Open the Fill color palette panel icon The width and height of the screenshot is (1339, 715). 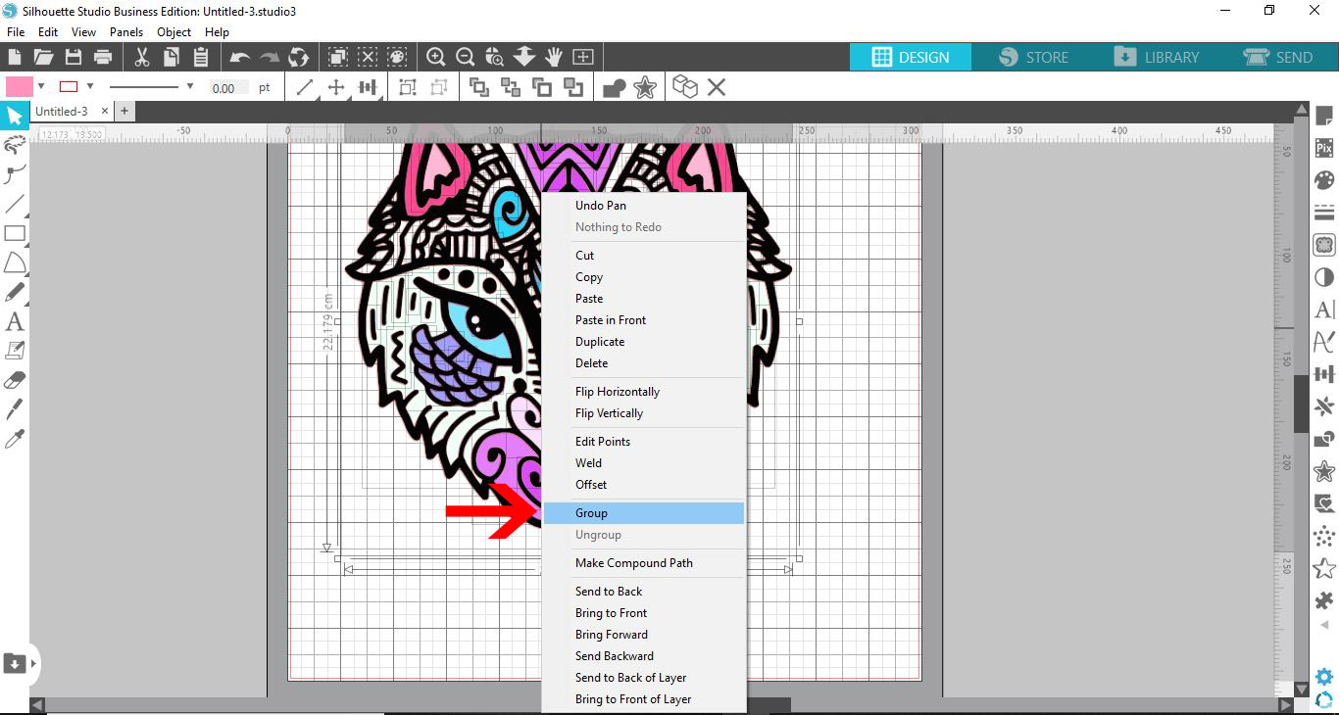click(1324, 180)
